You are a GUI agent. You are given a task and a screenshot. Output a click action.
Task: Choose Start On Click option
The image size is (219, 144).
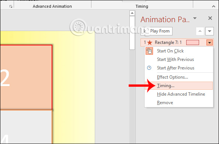179,51
